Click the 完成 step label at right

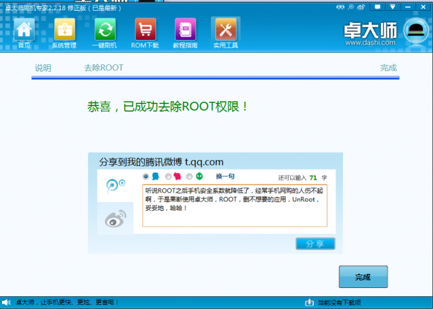[x=388, y=68]
